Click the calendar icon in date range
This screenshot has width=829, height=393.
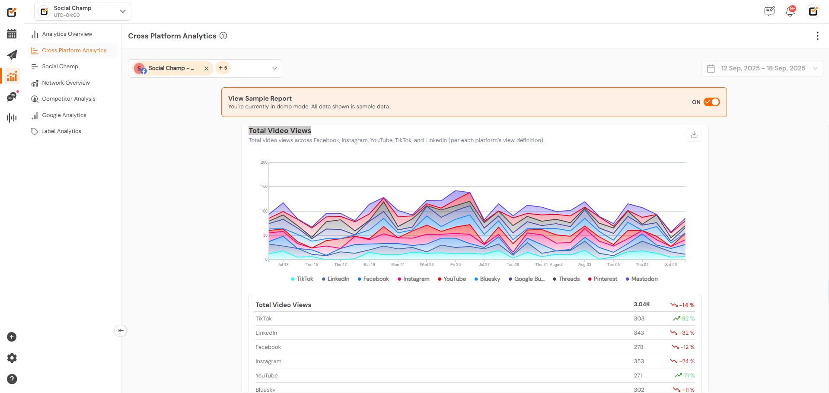point(711,68)
